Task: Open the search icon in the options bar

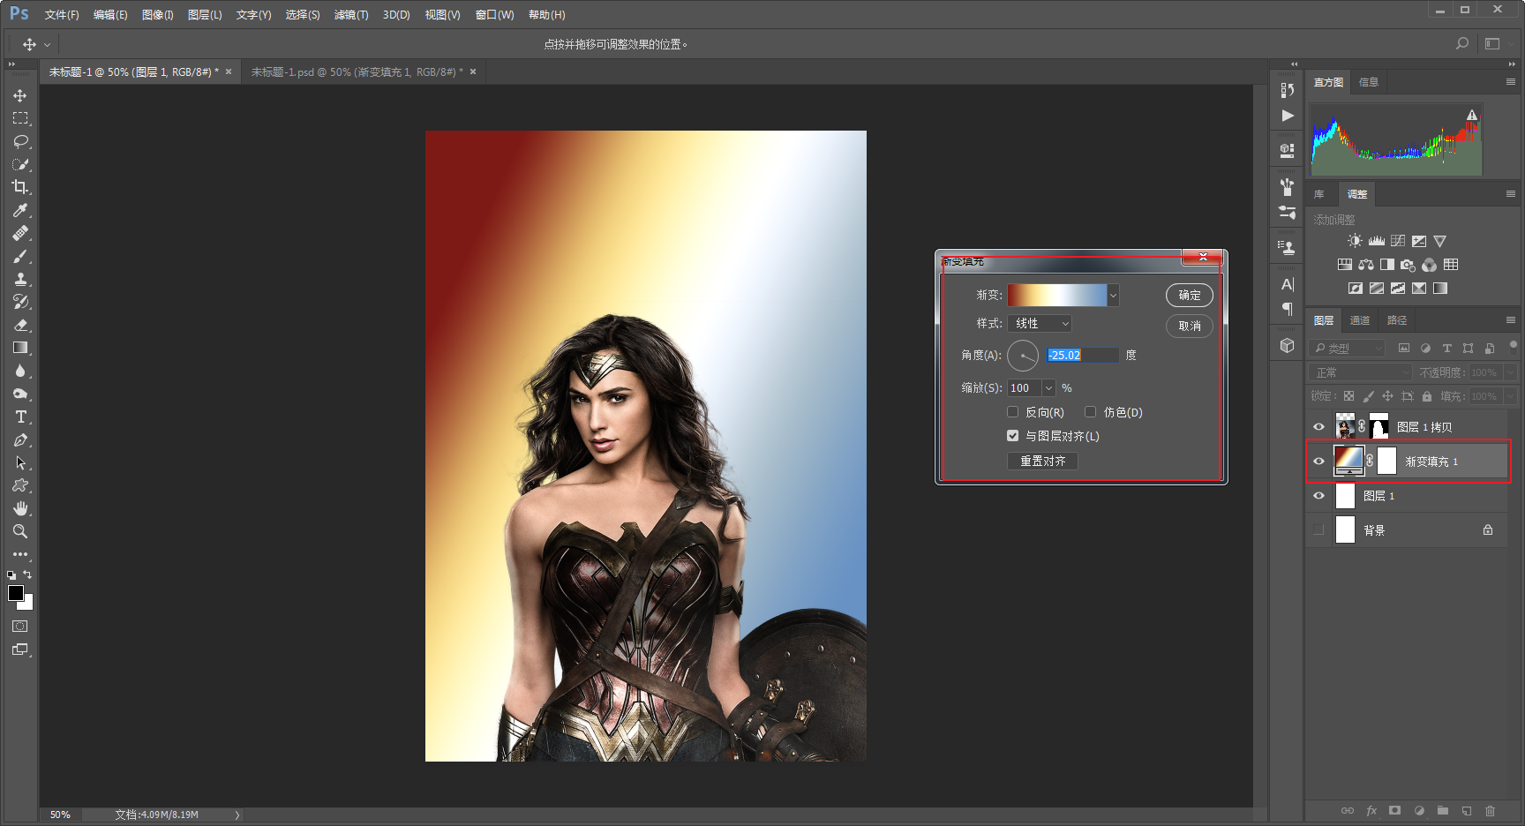Action: click(x=1462, y=43)
